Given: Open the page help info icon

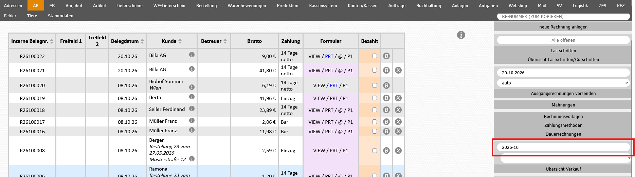Looking at the screenshot, I should (x=461, y=35).
